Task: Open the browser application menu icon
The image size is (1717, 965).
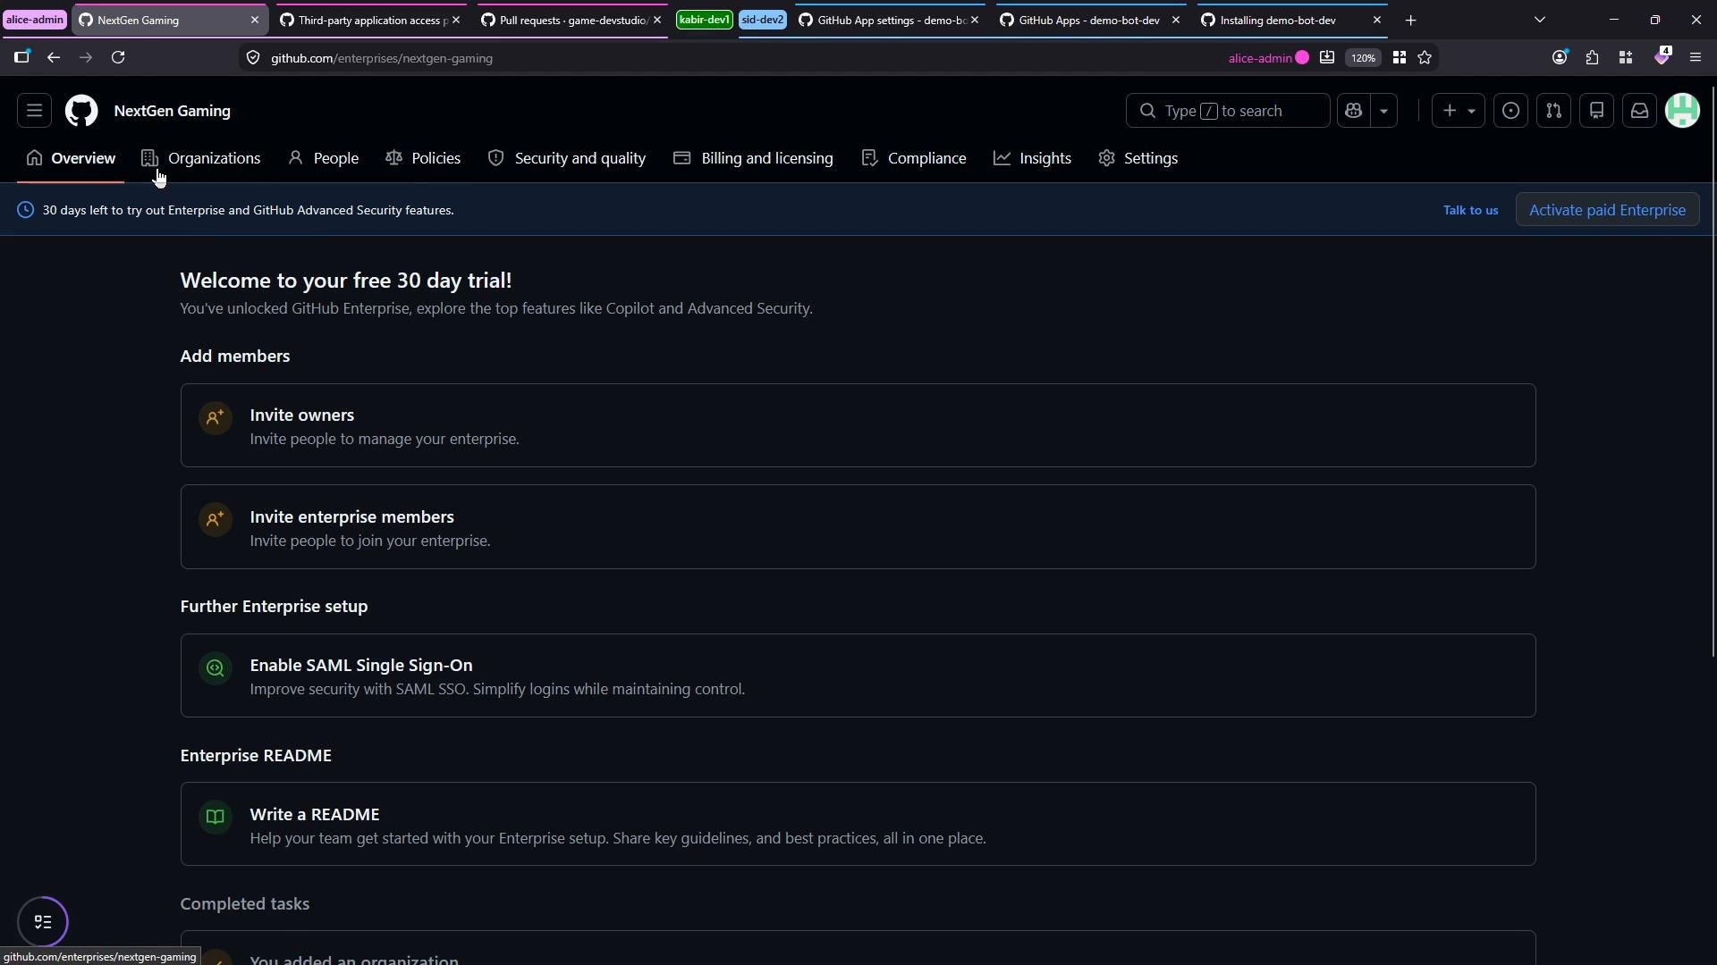Action: coord(1695,57)
